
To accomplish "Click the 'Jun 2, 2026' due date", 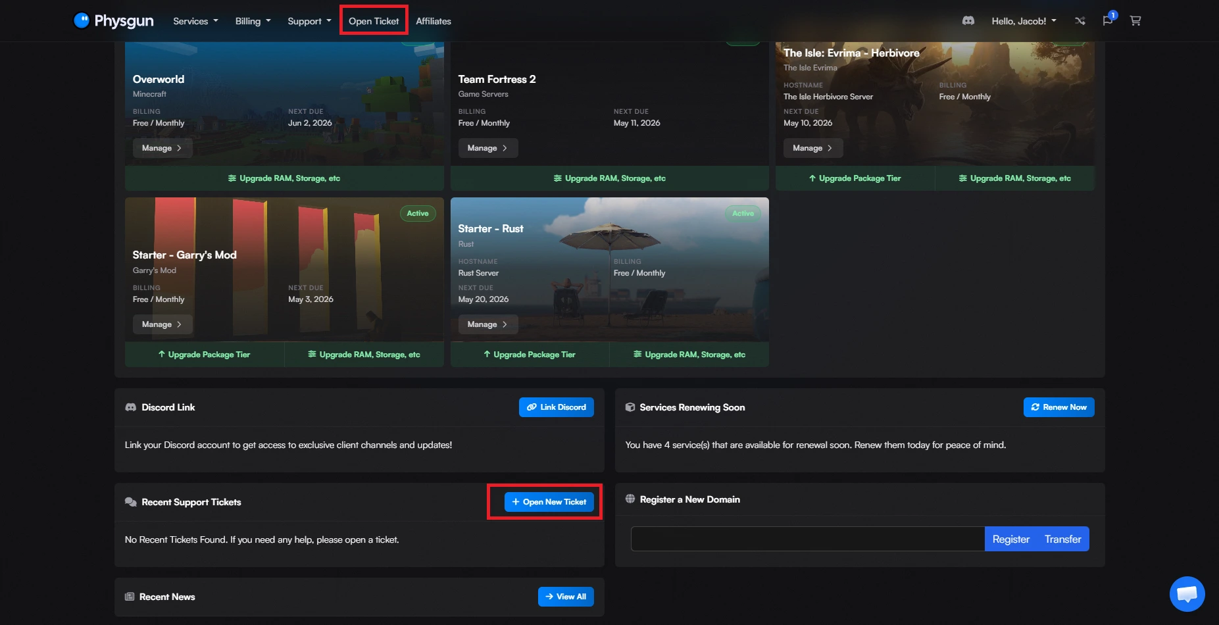I will click(x=310, y=123).
